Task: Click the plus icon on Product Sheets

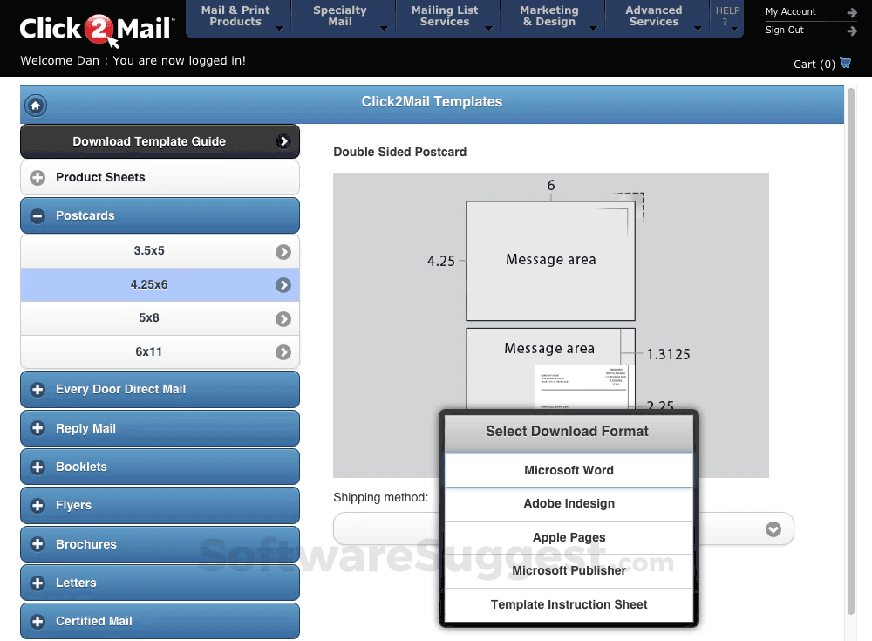Action: click(x=37, y=177)
